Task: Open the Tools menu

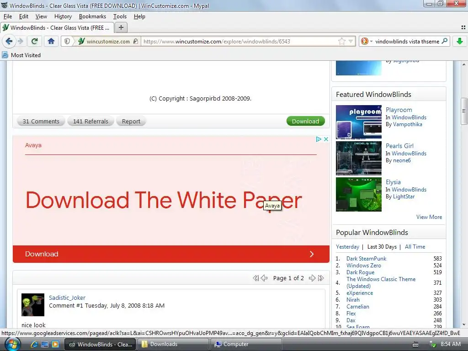Action: pos(120,16)
